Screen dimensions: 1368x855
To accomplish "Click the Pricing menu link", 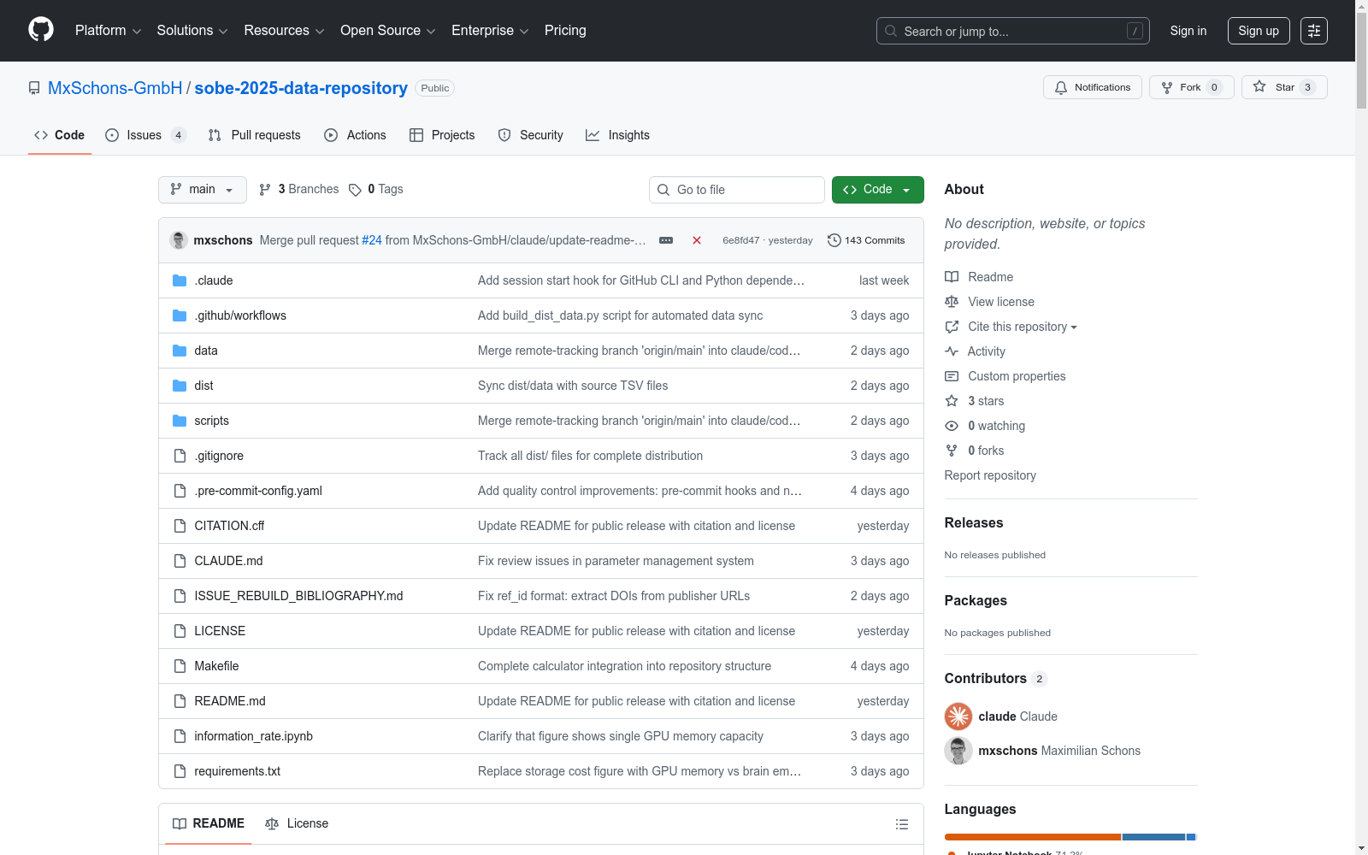I will pyautogui.click(x=565, y=31).
